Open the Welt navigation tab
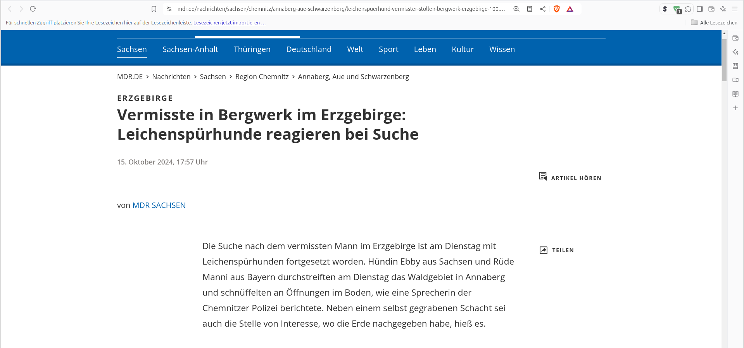This screenshot has width=744, height=348. tap(355, 49)
